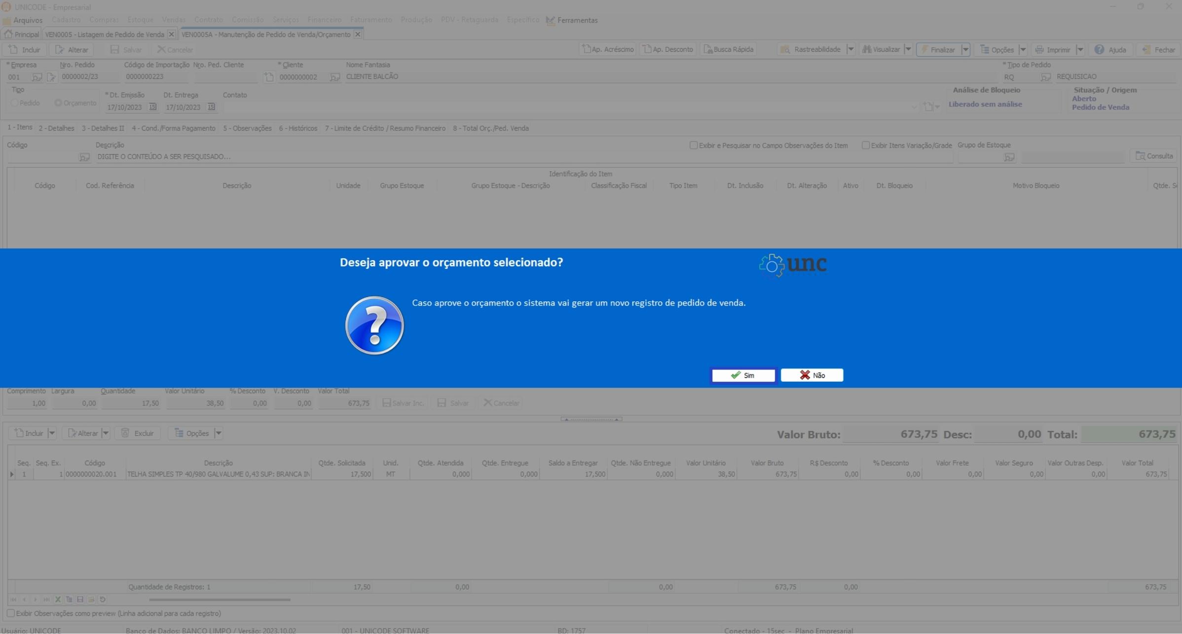Confirm approval with the Sim button
This screenshot has width=1182, height=634.
tap(743, 375)
